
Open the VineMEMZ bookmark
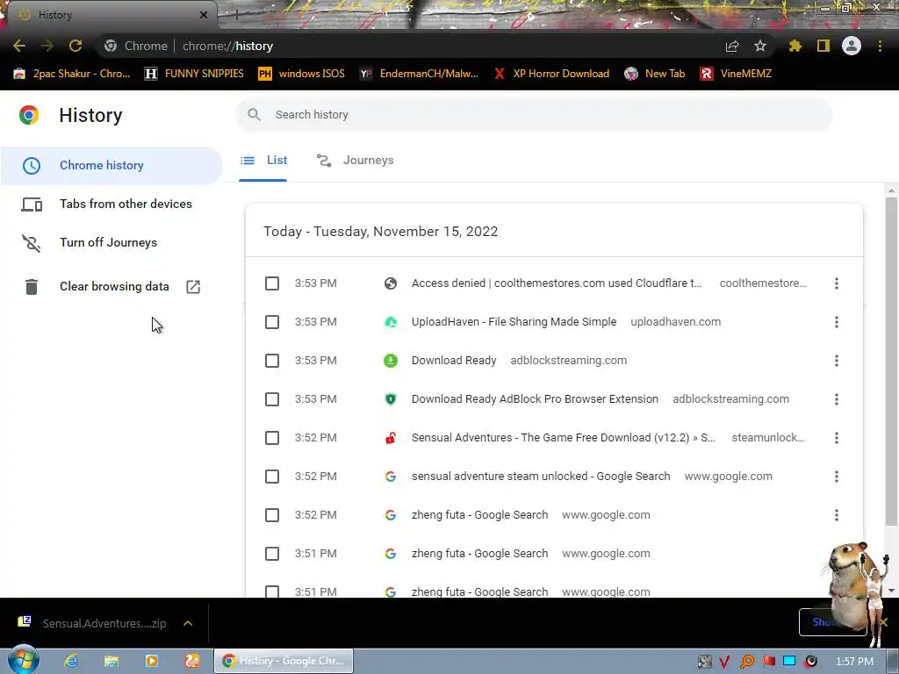(x=736, y=74)
